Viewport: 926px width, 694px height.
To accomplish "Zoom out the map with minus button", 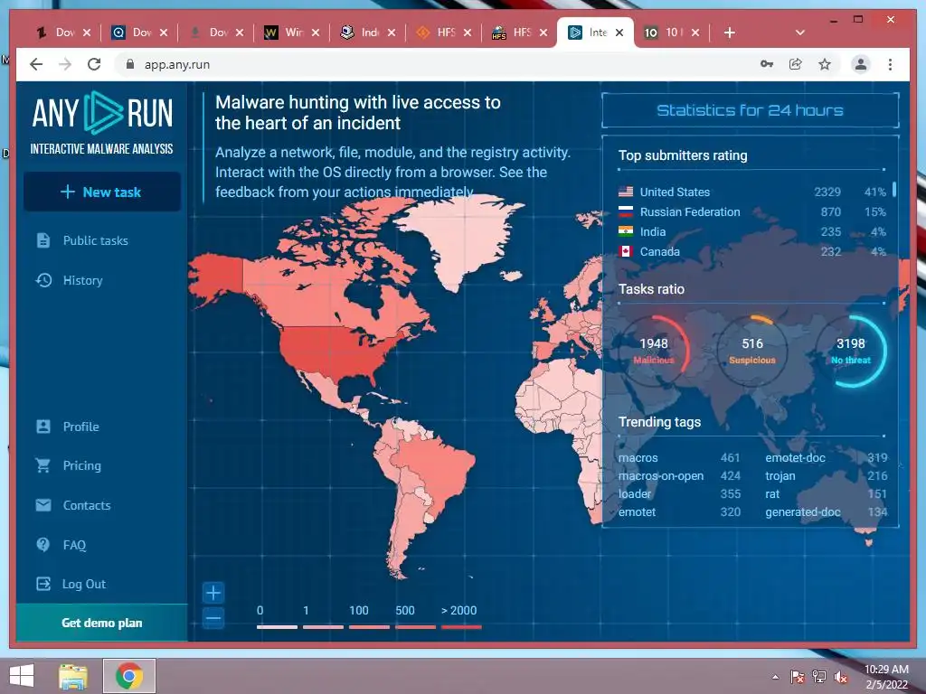I will 213,618.
